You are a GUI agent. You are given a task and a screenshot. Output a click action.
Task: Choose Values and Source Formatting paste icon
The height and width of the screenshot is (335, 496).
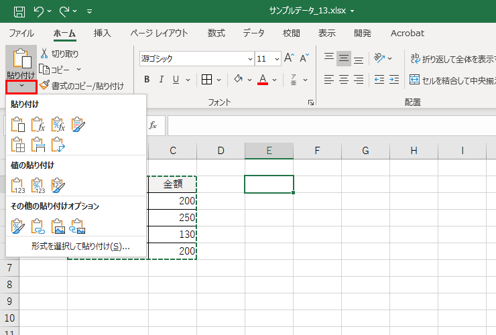tap(58, 186)
